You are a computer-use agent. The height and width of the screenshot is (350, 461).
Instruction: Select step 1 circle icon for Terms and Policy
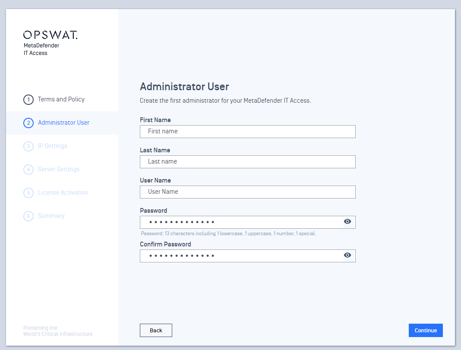[28, 100]
